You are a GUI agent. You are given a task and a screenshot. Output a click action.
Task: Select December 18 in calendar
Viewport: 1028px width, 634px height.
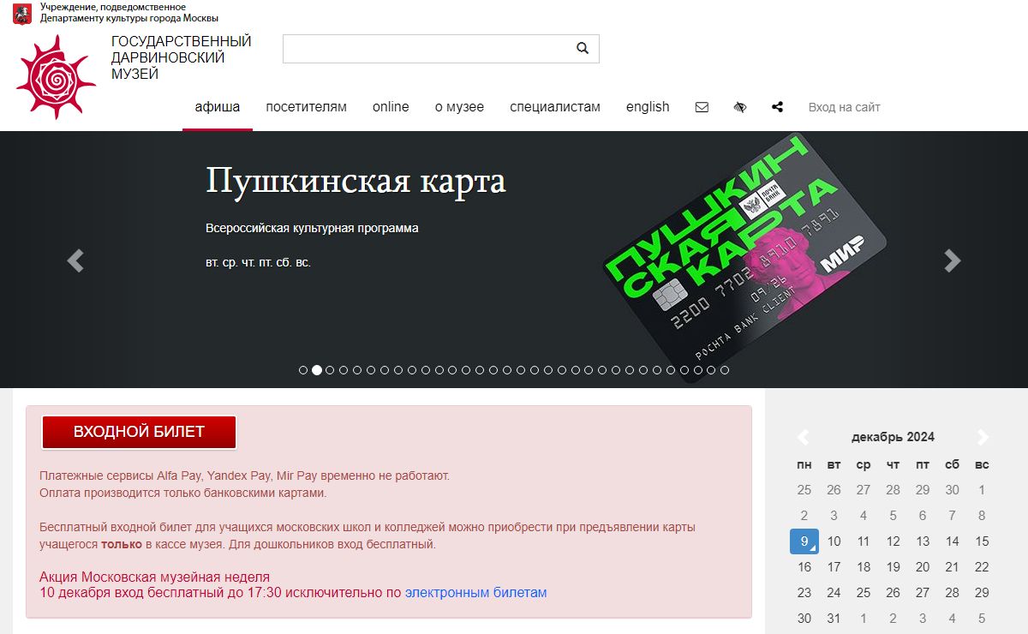(x=864, y=567)
